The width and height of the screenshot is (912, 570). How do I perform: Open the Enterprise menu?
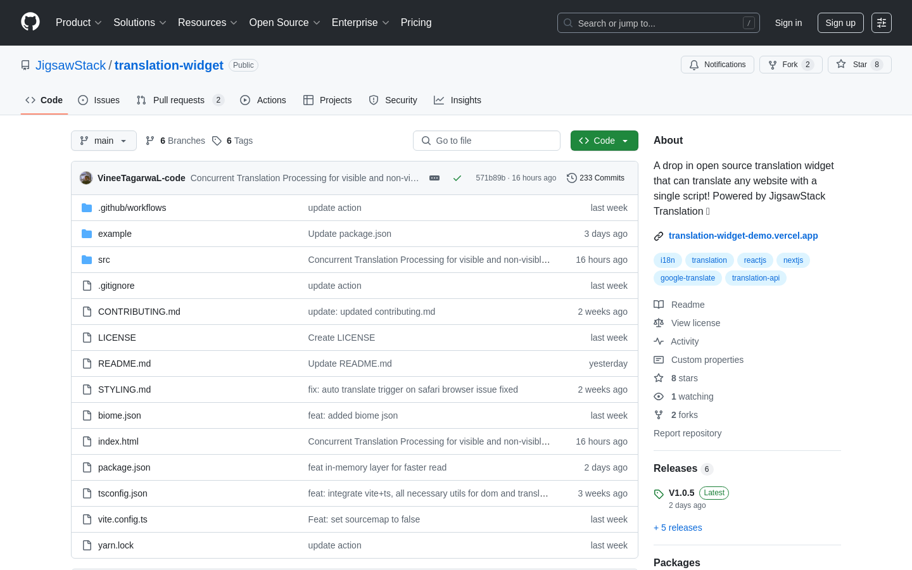pos(360,23)
